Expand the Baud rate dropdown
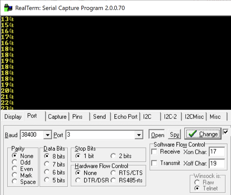 tap(48, 135)
